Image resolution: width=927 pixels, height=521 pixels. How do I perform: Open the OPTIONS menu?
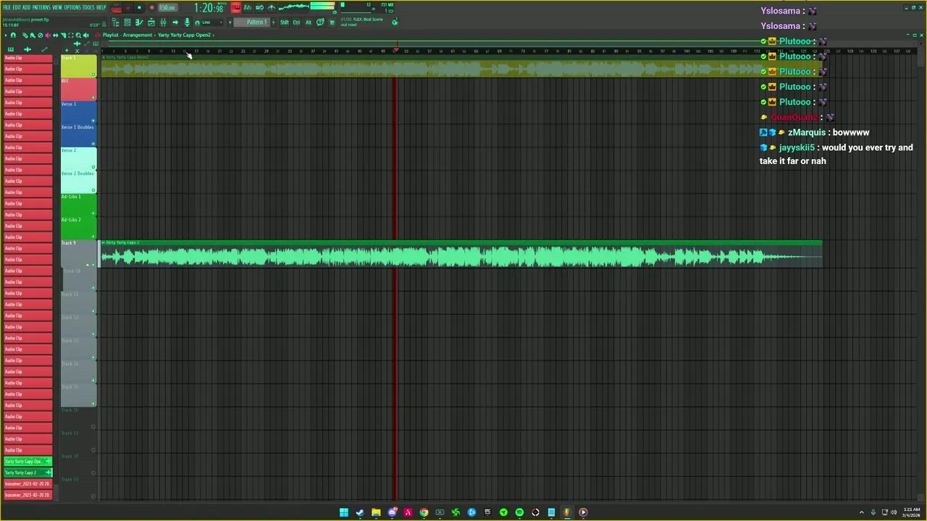72,7
